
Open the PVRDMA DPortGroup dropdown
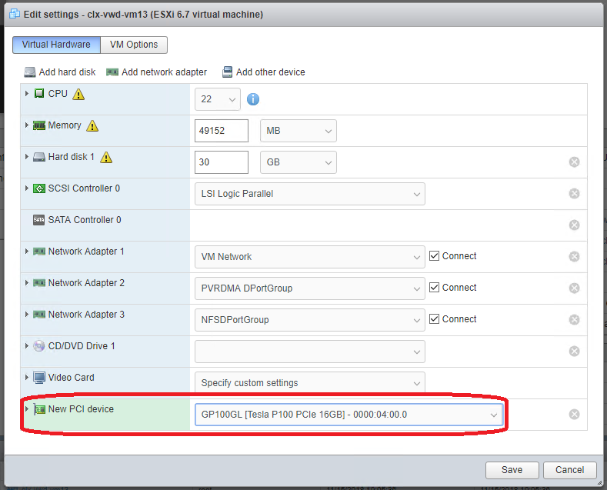point(310,288)
